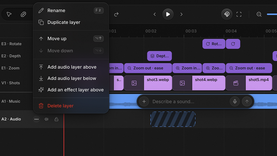
Task: Toggle timeline snapping magnet
Action: (x=227, y=14)
